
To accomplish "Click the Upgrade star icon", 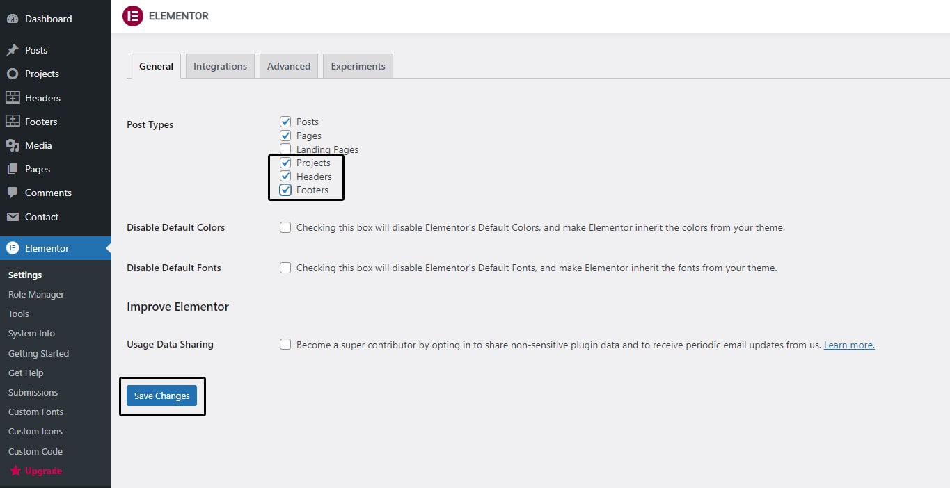I will (x=15, y=471).
